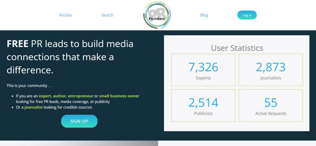
Task: Go to the Search page
Action: tap(107, 15)
